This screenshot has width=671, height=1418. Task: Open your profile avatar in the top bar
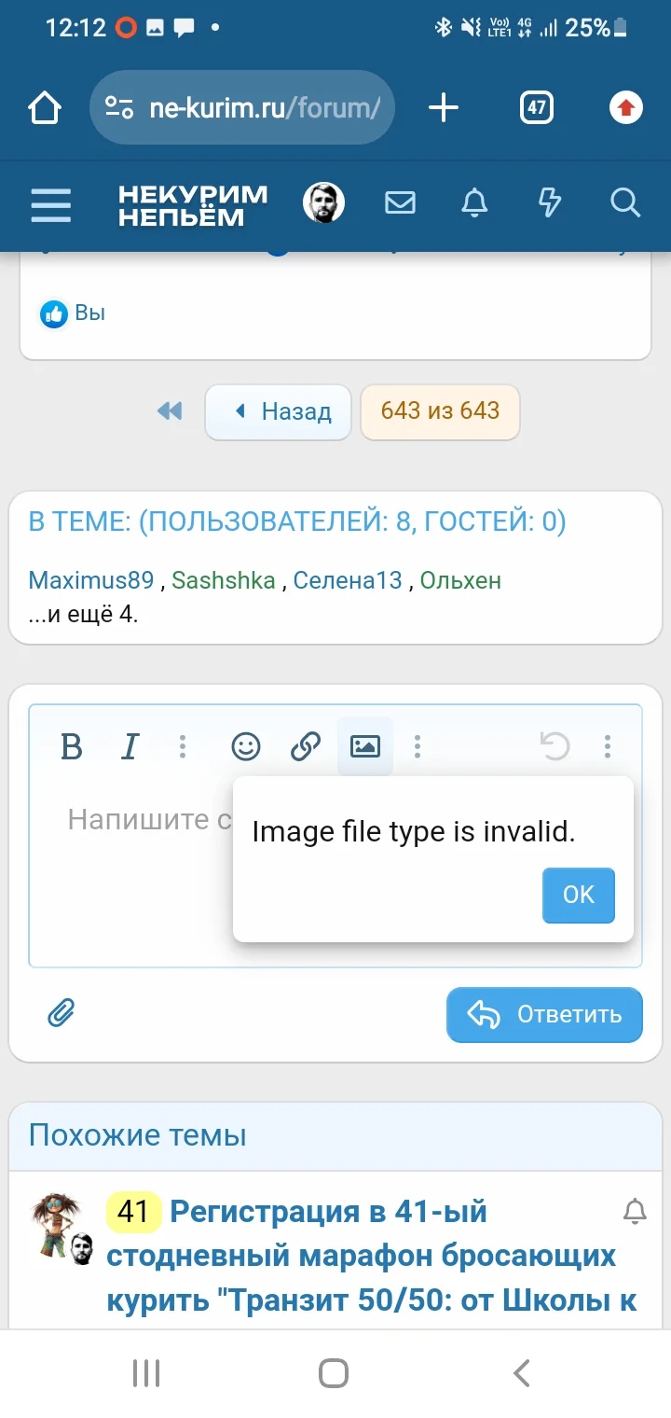tap(322, 202)
